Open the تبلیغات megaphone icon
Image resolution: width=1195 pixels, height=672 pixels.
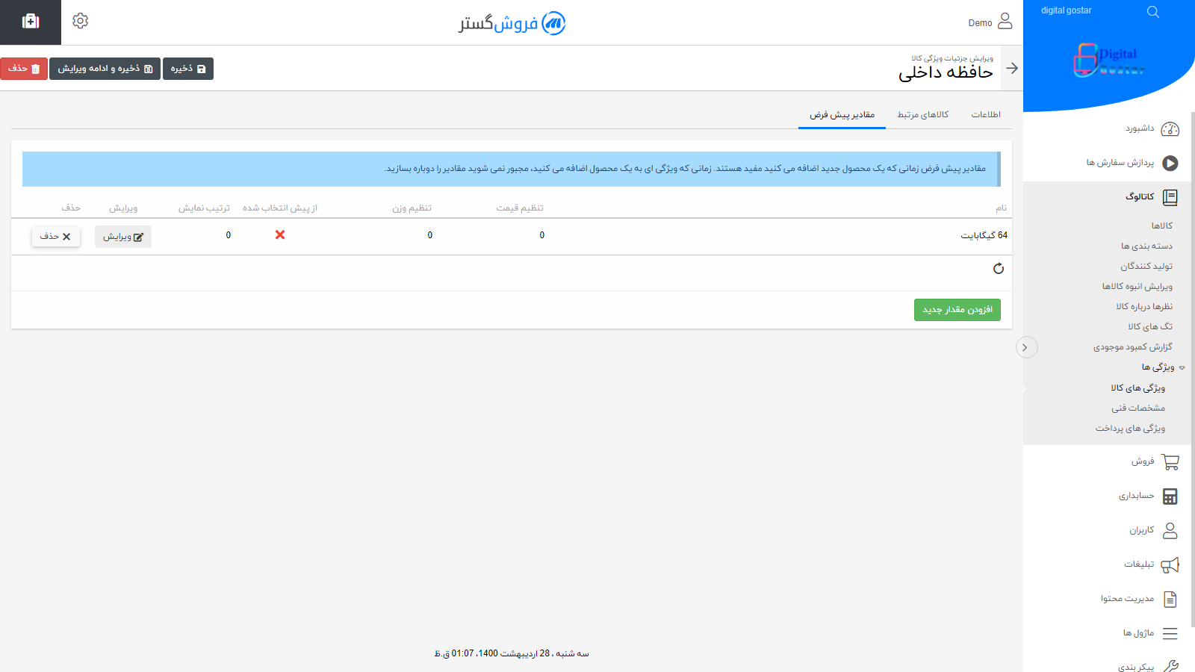pyautogui.click(x=1170, y=564)
